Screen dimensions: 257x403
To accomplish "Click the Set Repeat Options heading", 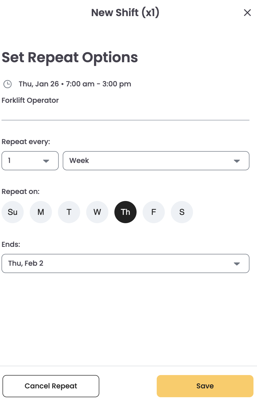I will [70, 57].
